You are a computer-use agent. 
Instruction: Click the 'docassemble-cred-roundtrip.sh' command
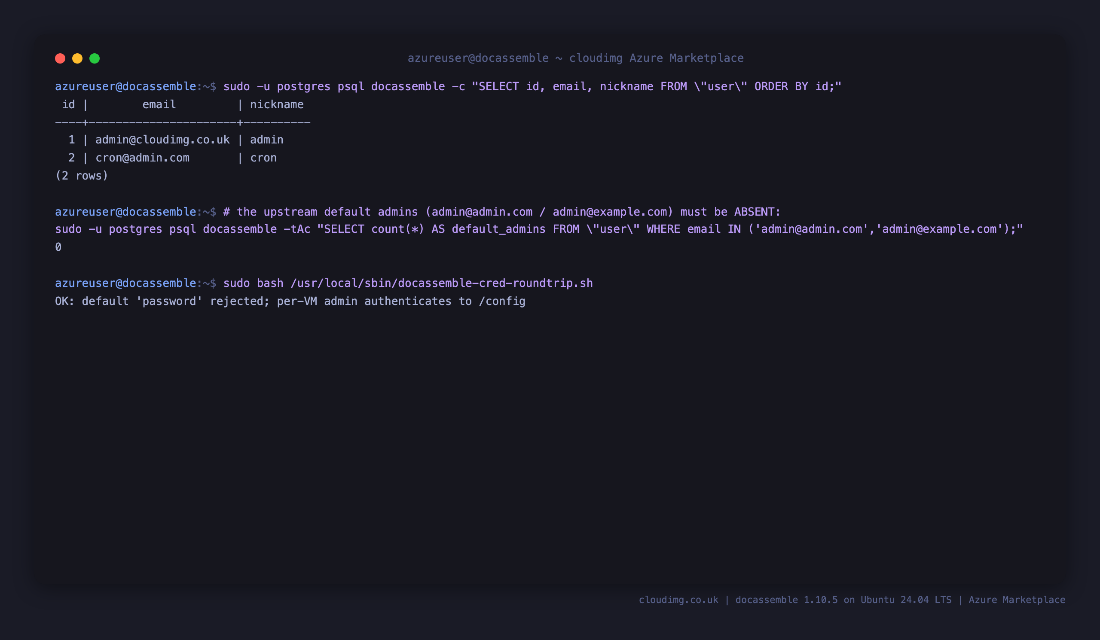click(408, 283)
